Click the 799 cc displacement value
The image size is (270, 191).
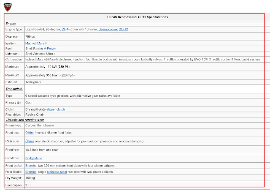[30, 37]
